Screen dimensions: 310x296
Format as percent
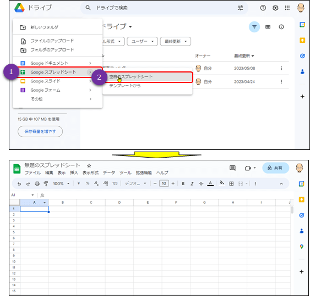pyautogui.click(x=88, y=183)
